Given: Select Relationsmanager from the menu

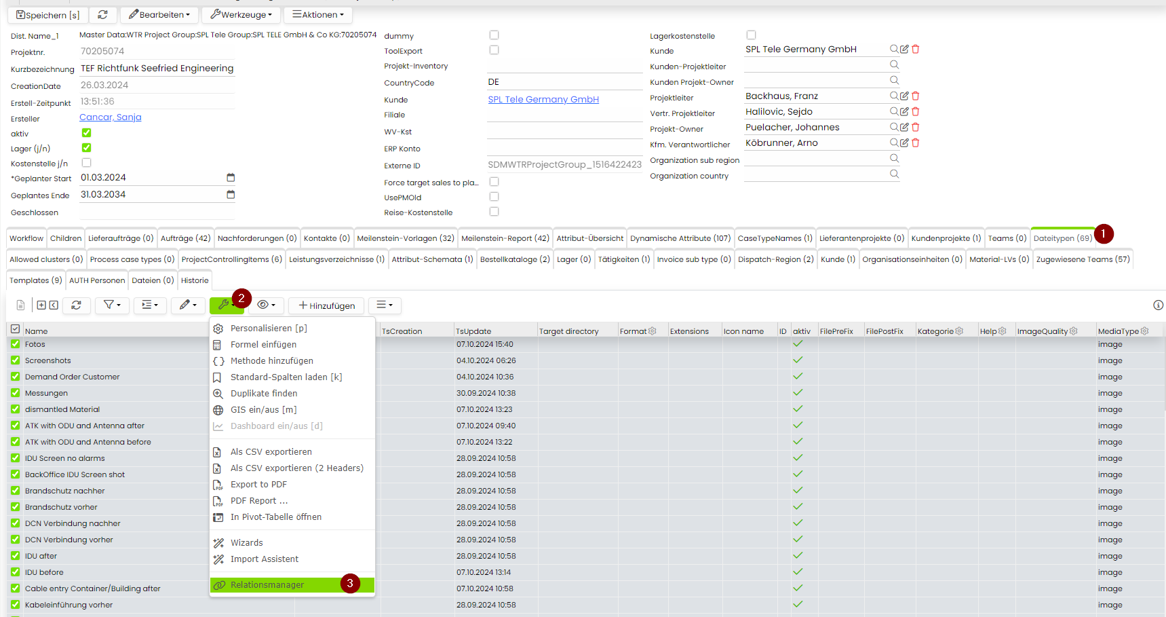Looking at the screenshot, I should click(x=292, y=585).
